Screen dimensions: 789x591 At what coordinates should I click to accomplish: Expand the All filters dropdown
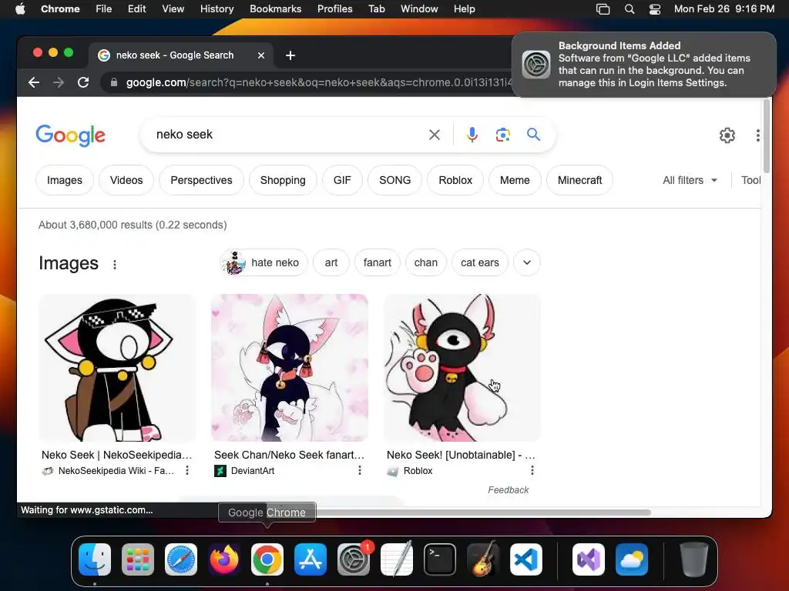pyautogui.click(x=690, y=180)
